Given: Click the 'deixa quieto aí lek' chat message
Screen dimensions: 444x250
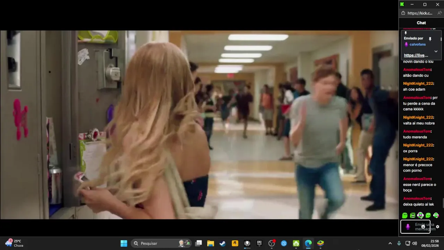Looking at the screenshot, I should pos(418,204).
